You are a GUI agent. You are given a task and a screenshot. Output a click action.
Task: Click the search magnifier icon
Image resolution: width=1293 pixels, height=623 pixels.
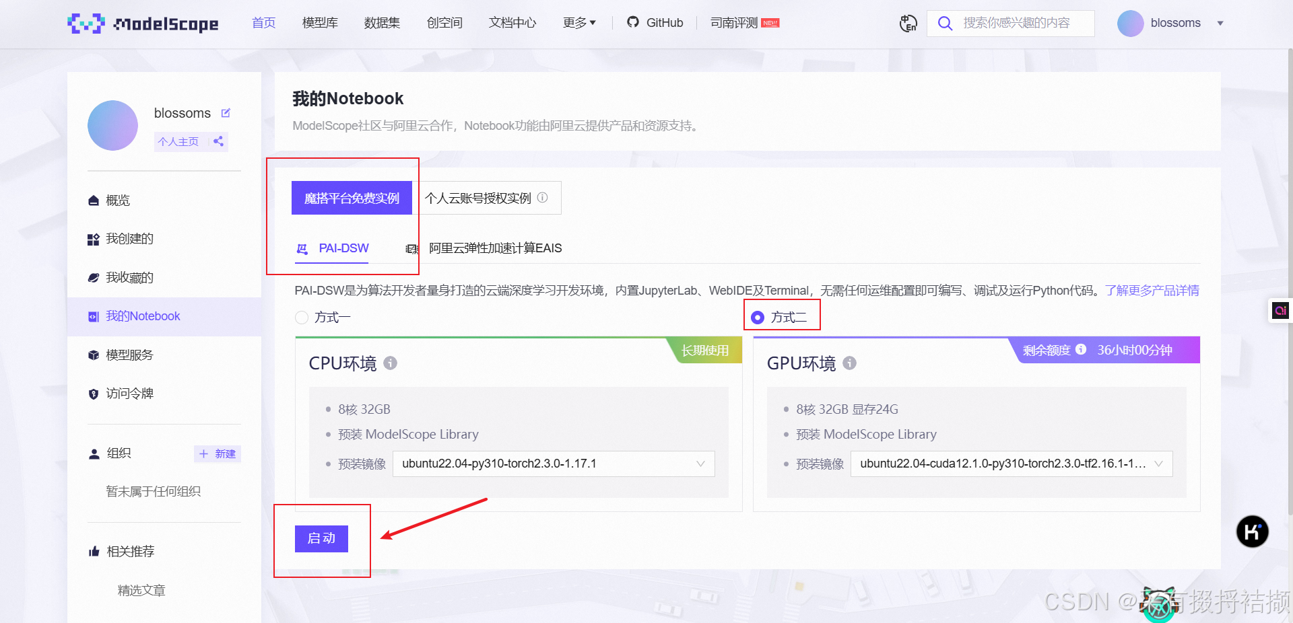(945, 24)
